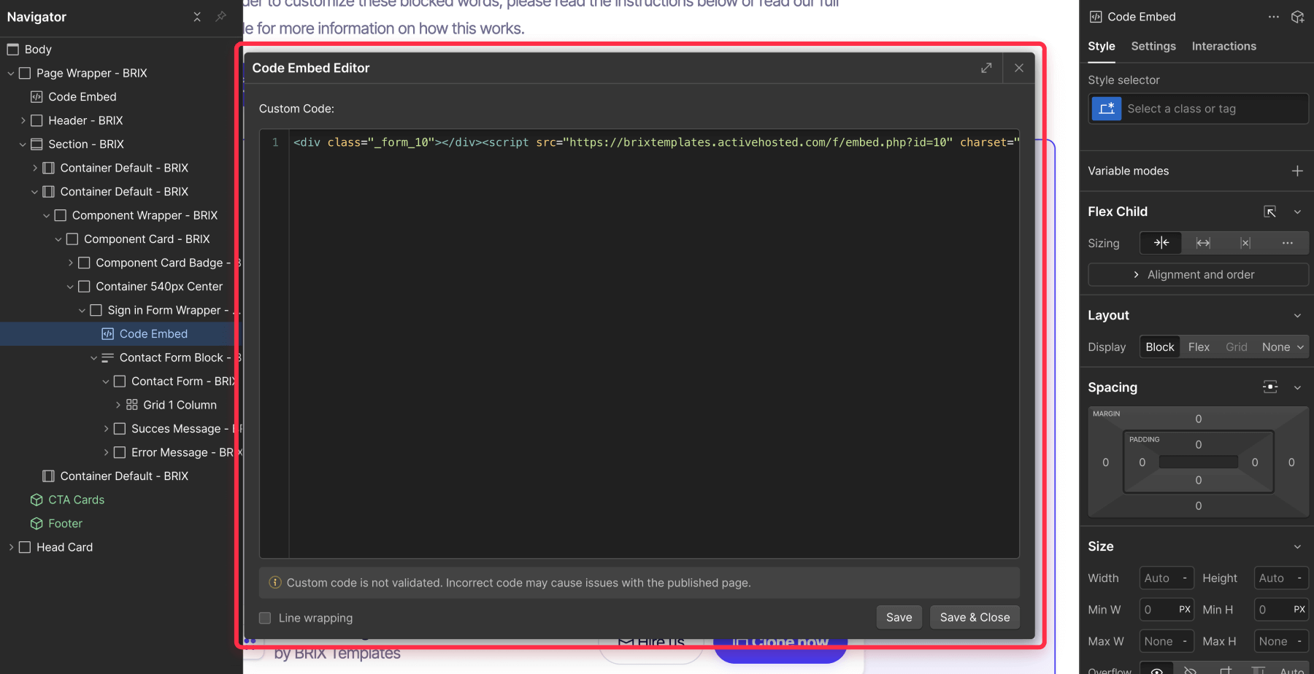Expand the Header - BRIX node
The height and width of the screenshot is (674, 1314).
(x=23, y=121)
